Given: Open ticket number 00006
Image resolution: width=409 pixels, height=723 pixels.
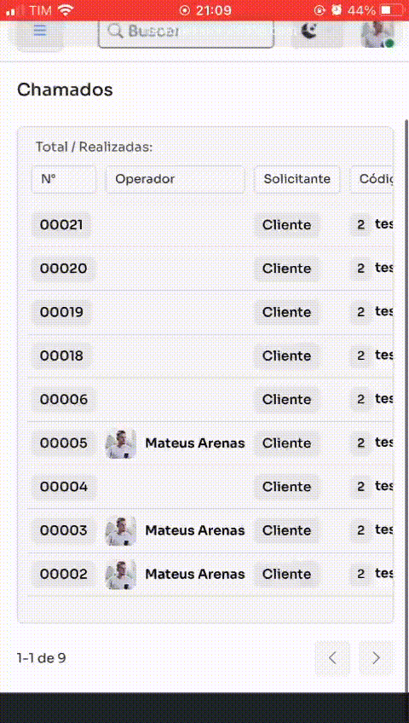Looking at the screenshot, I should point(64,399).
